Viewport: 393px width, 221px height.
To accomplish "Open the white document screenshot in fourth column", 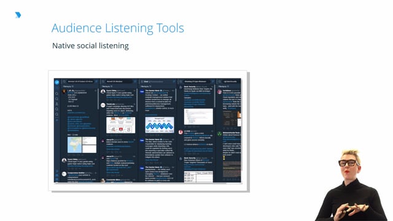I will tap(198, 117).
